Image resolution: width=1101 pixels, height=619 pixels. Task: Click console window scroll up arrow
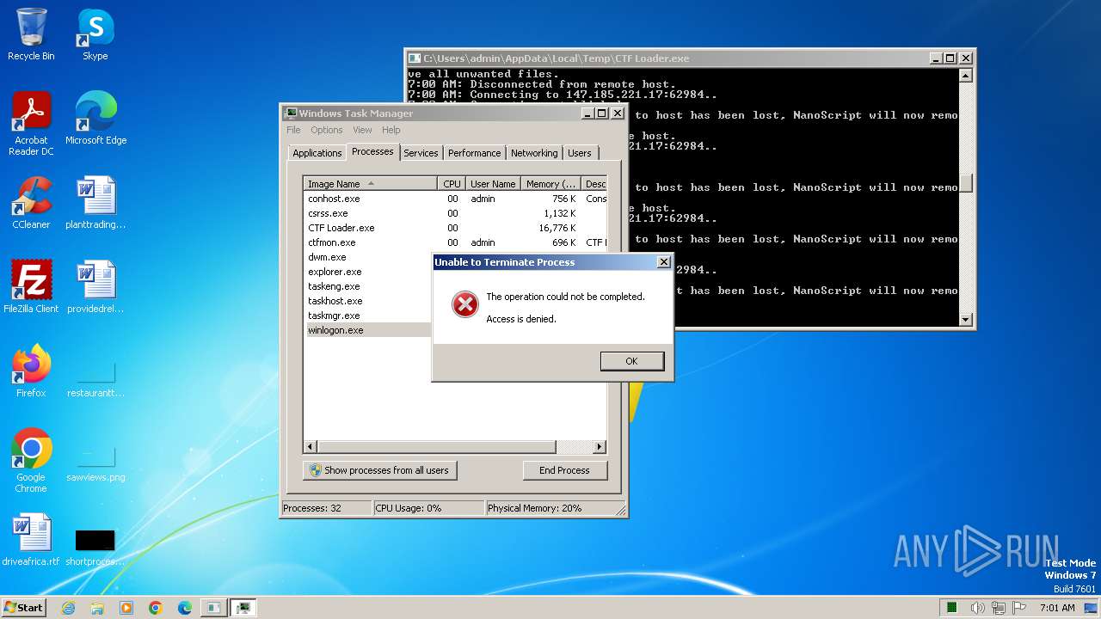coord(966,76)
